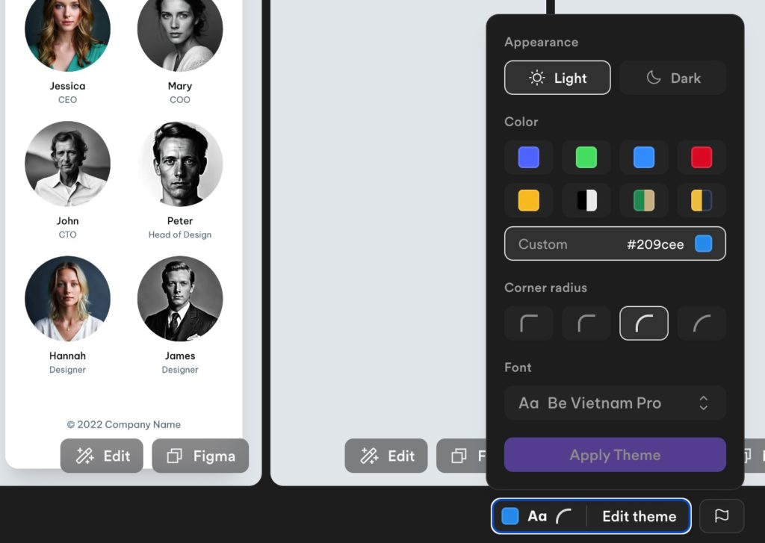Open team page in Figma
This screenshot has width=765, height=543.
click(x=200, y=456)
